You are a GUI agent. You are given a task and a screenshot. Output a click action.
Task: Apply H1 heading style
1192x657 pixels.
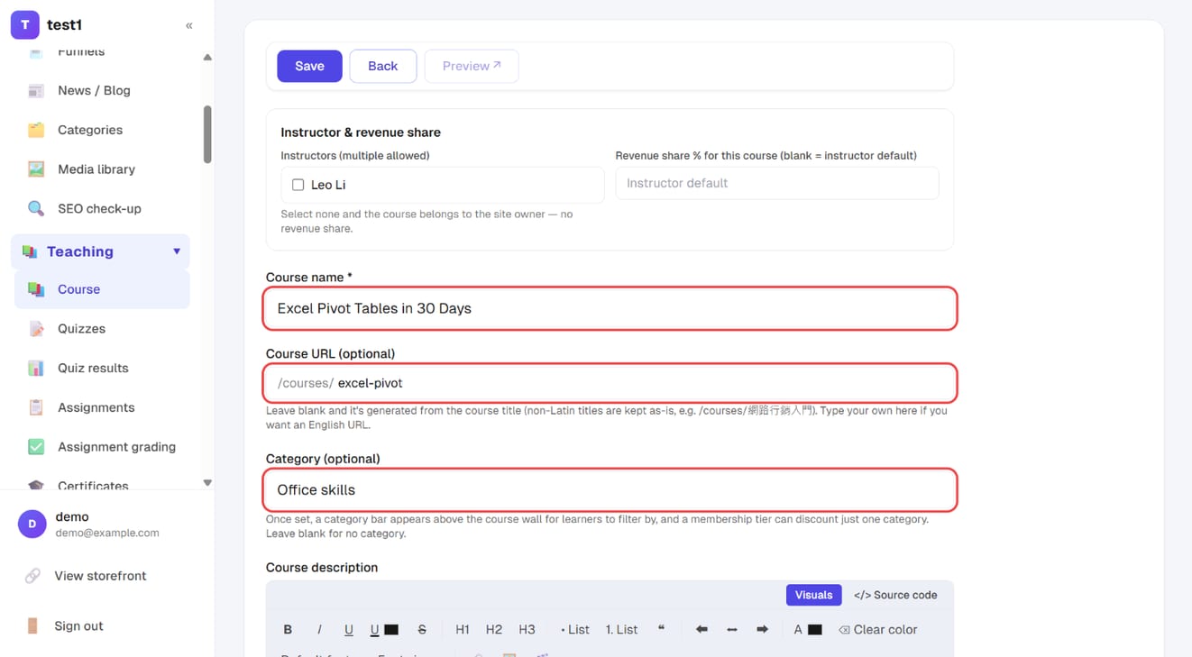(463, 630)
